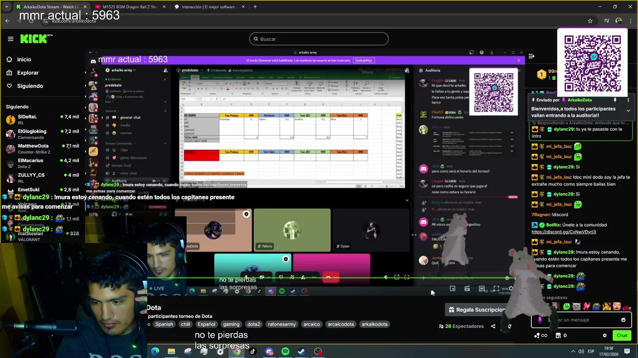Click the purple microphone chat icon
Viewport: 638px width, 358px height.
[x=540, y=320]
